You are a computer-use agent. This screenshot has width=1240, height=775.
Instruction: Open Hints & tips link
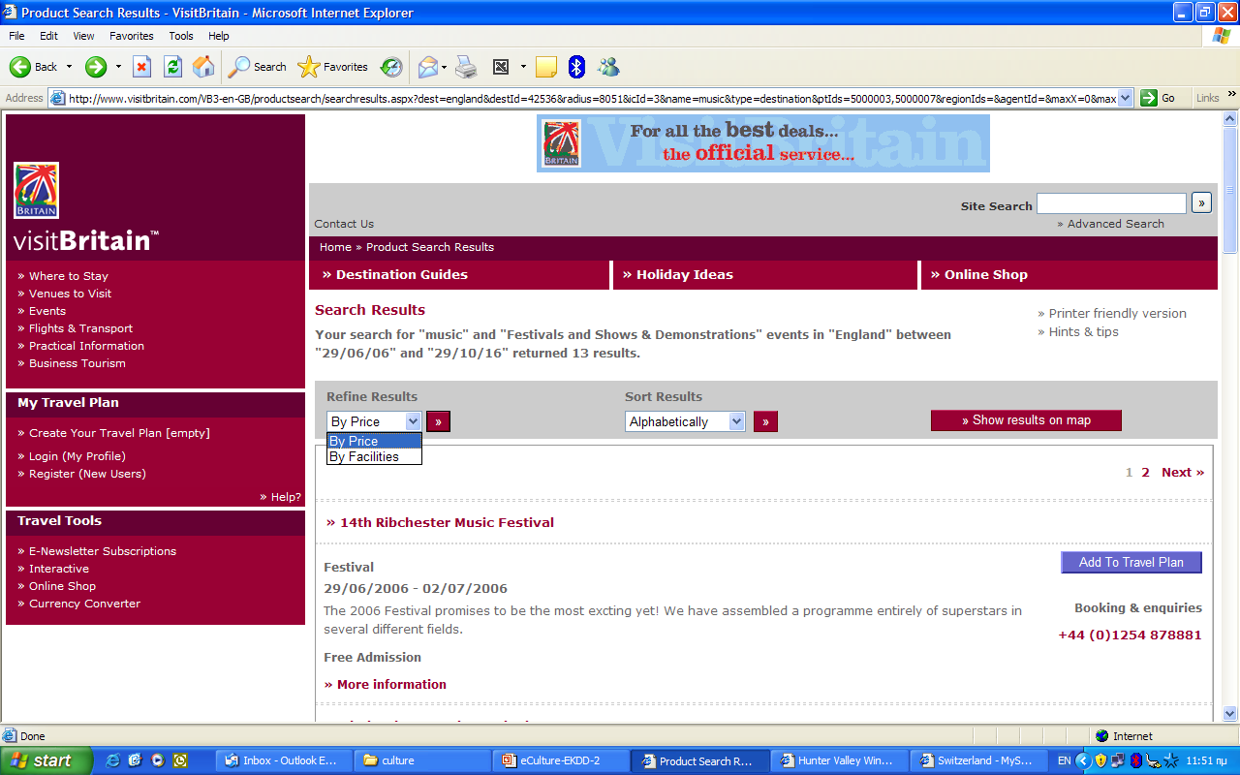coord(1084,331)
